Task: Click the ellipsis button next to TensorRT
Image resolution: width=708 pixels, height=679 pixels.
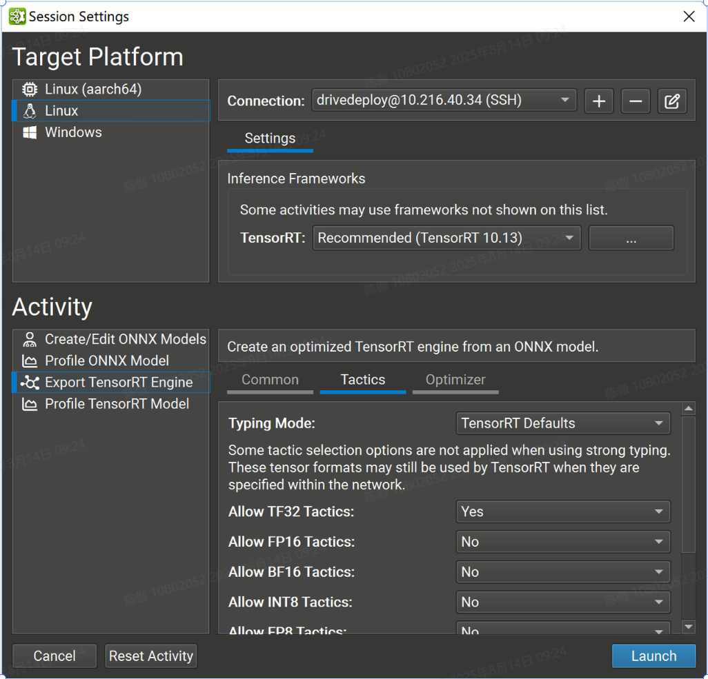Action: [631, 238]
